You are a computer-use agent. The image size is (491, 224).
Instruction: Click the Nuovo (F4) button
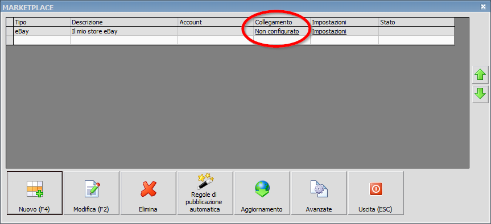(x=35, y=193)
